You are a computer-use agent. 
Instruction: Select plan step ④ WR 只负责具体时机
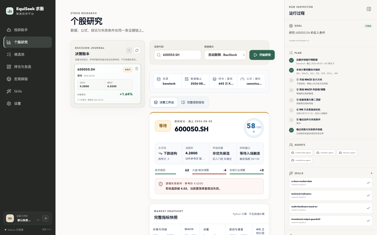331,111
